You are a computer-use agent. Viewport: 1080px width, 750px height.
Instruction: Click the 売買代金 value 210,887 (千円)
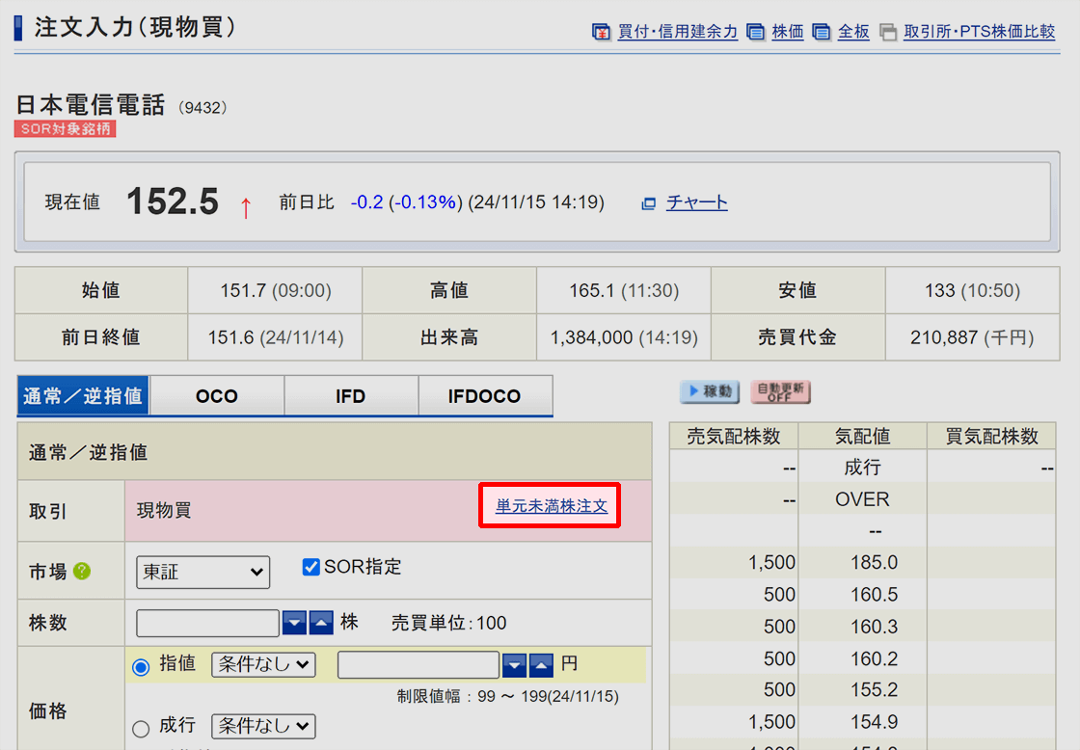(972, 337)
